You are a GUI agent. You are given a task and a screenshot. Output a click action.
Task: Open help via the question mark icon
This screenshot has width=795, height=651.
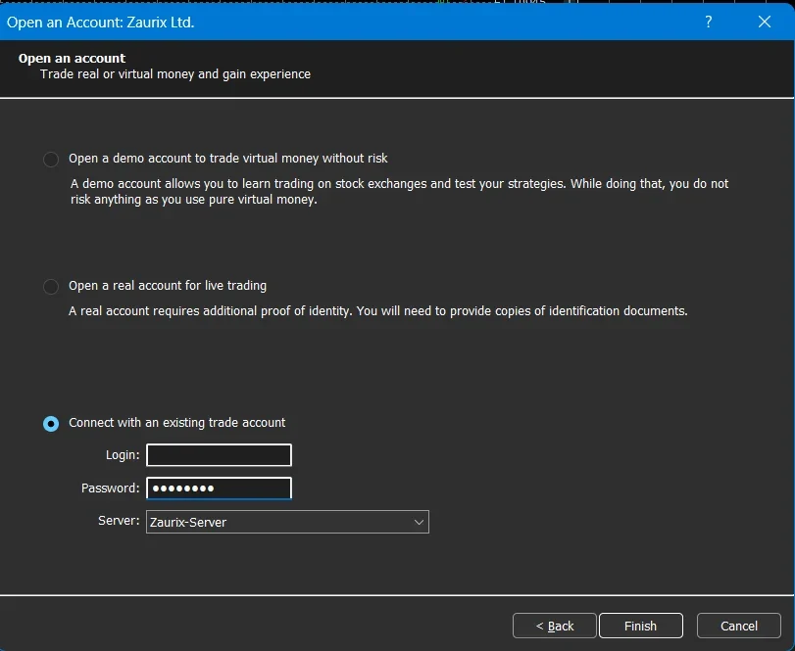click(x=709, y=22)
